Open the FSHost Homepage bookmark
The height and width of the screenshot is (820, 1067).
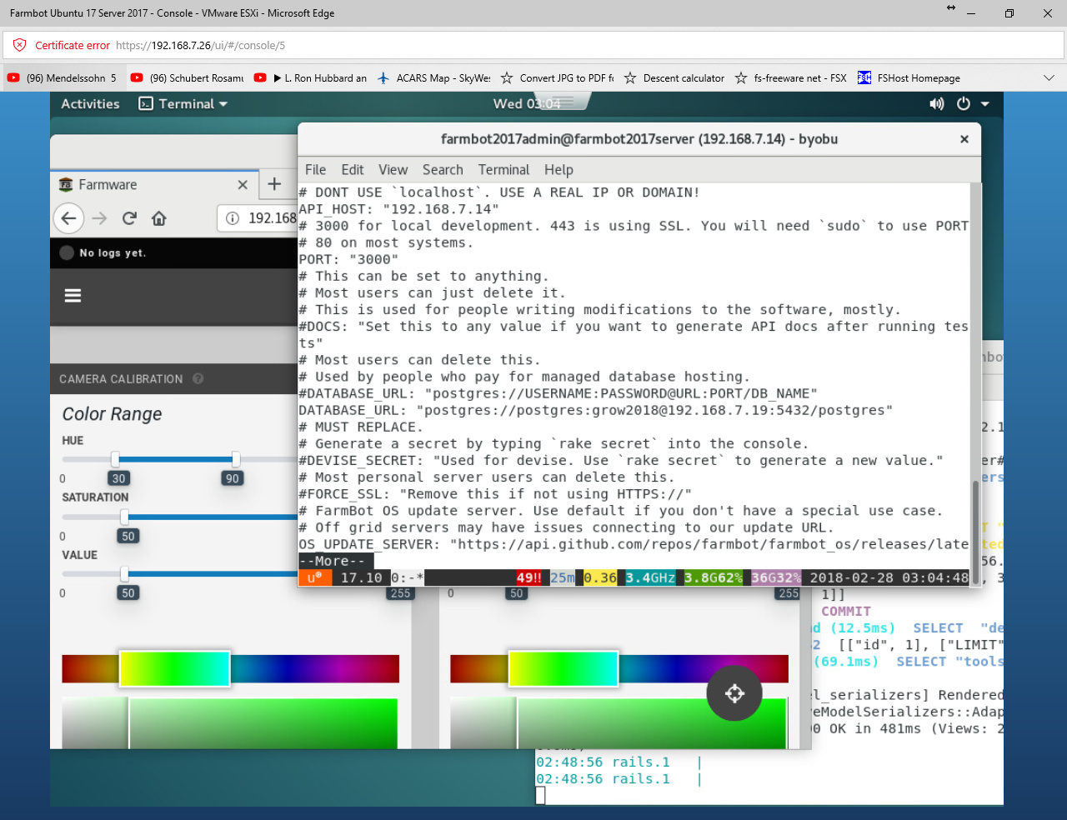909,77
